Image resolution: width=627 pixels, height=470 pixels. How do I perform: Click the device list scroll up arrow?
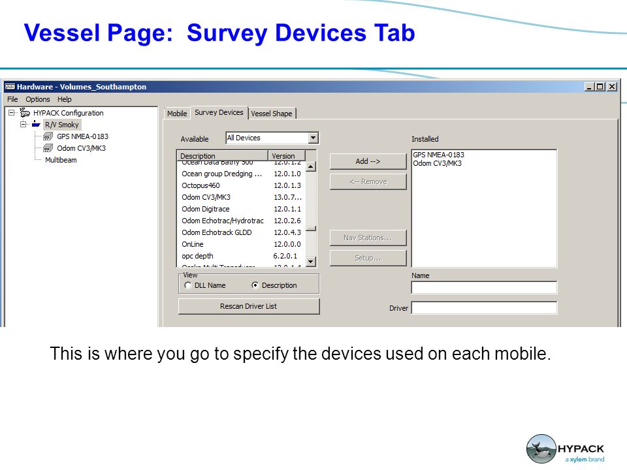tap(311, 166)
